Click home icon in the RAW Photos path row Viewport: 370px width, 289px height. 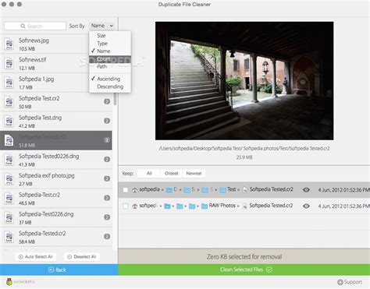pos(135,206)
